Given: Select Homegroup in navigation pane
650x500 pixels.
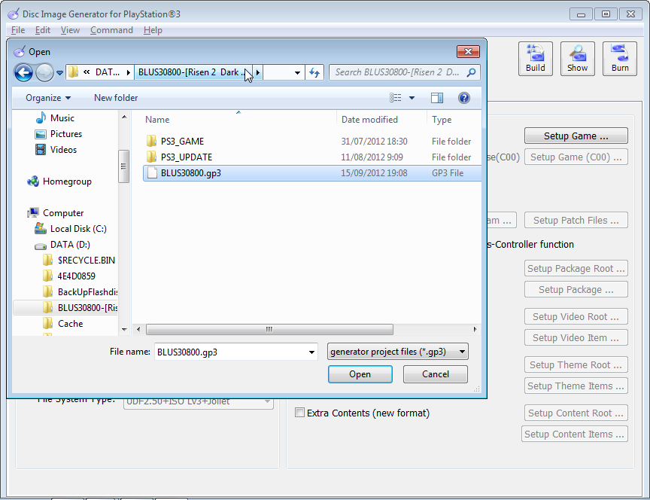Looking at the screenshot, I should [59, 181].
